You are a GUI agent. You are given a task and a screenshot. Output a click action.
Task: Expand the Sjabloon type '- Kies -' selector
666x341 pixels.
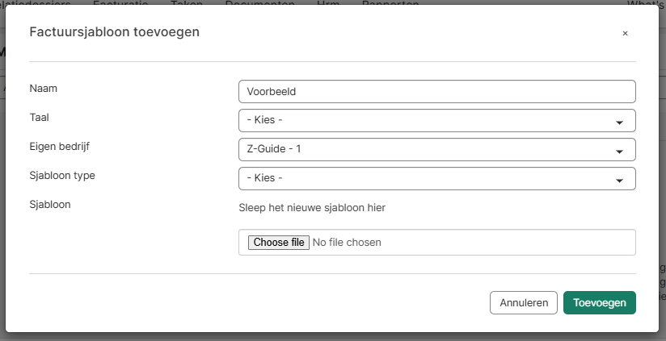click(437, 179)
